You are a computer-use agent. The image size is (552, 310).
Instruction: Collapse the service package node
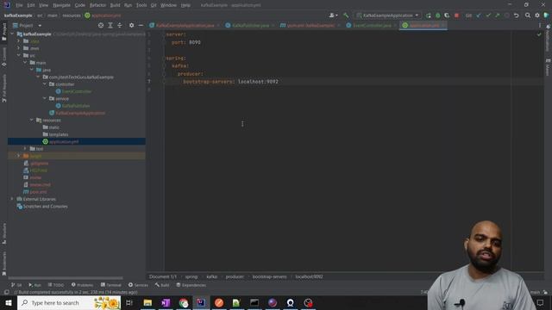[45, 99]
